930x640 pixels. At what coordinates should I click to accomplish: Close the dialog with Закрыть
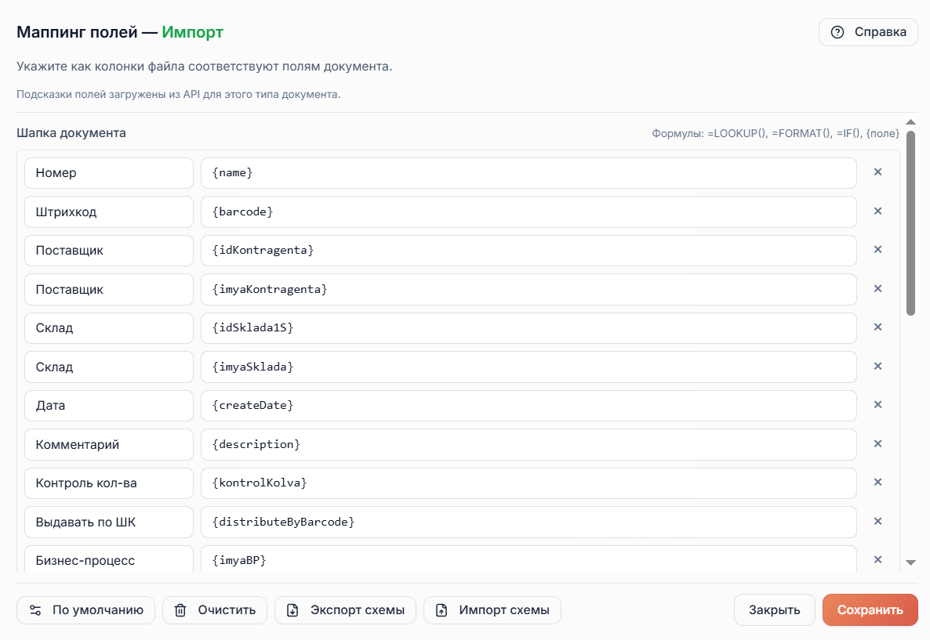[774, 610]
